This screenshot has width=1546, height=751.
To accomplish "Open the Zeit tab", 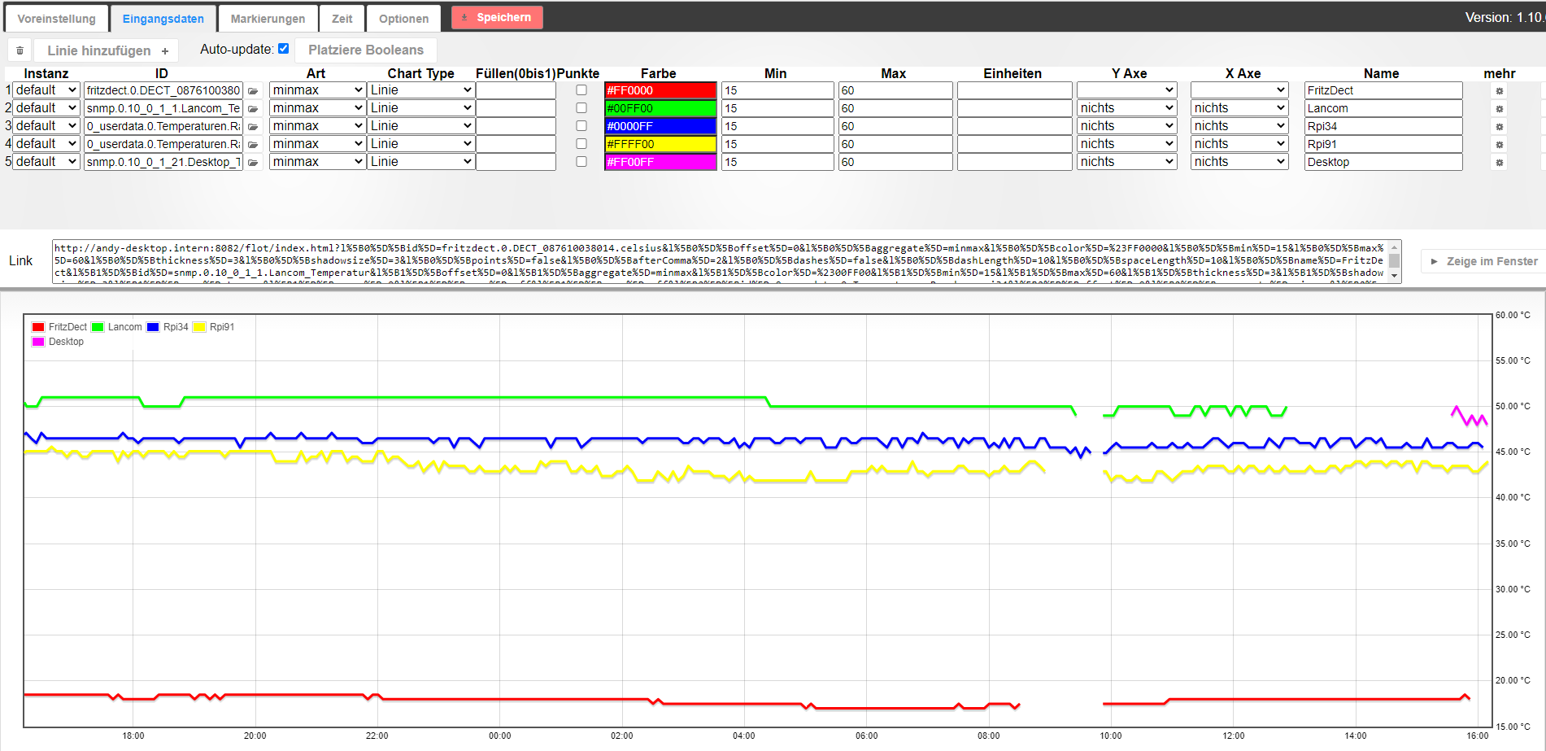I will [x=342, y=19].
